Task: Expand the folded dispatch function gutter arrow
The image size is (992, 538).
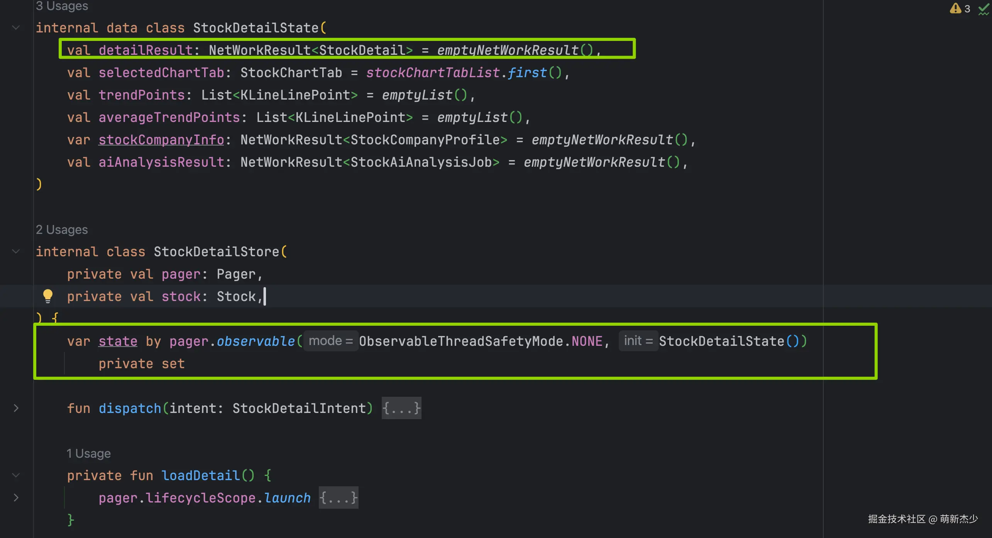Action: pos(16,408)
